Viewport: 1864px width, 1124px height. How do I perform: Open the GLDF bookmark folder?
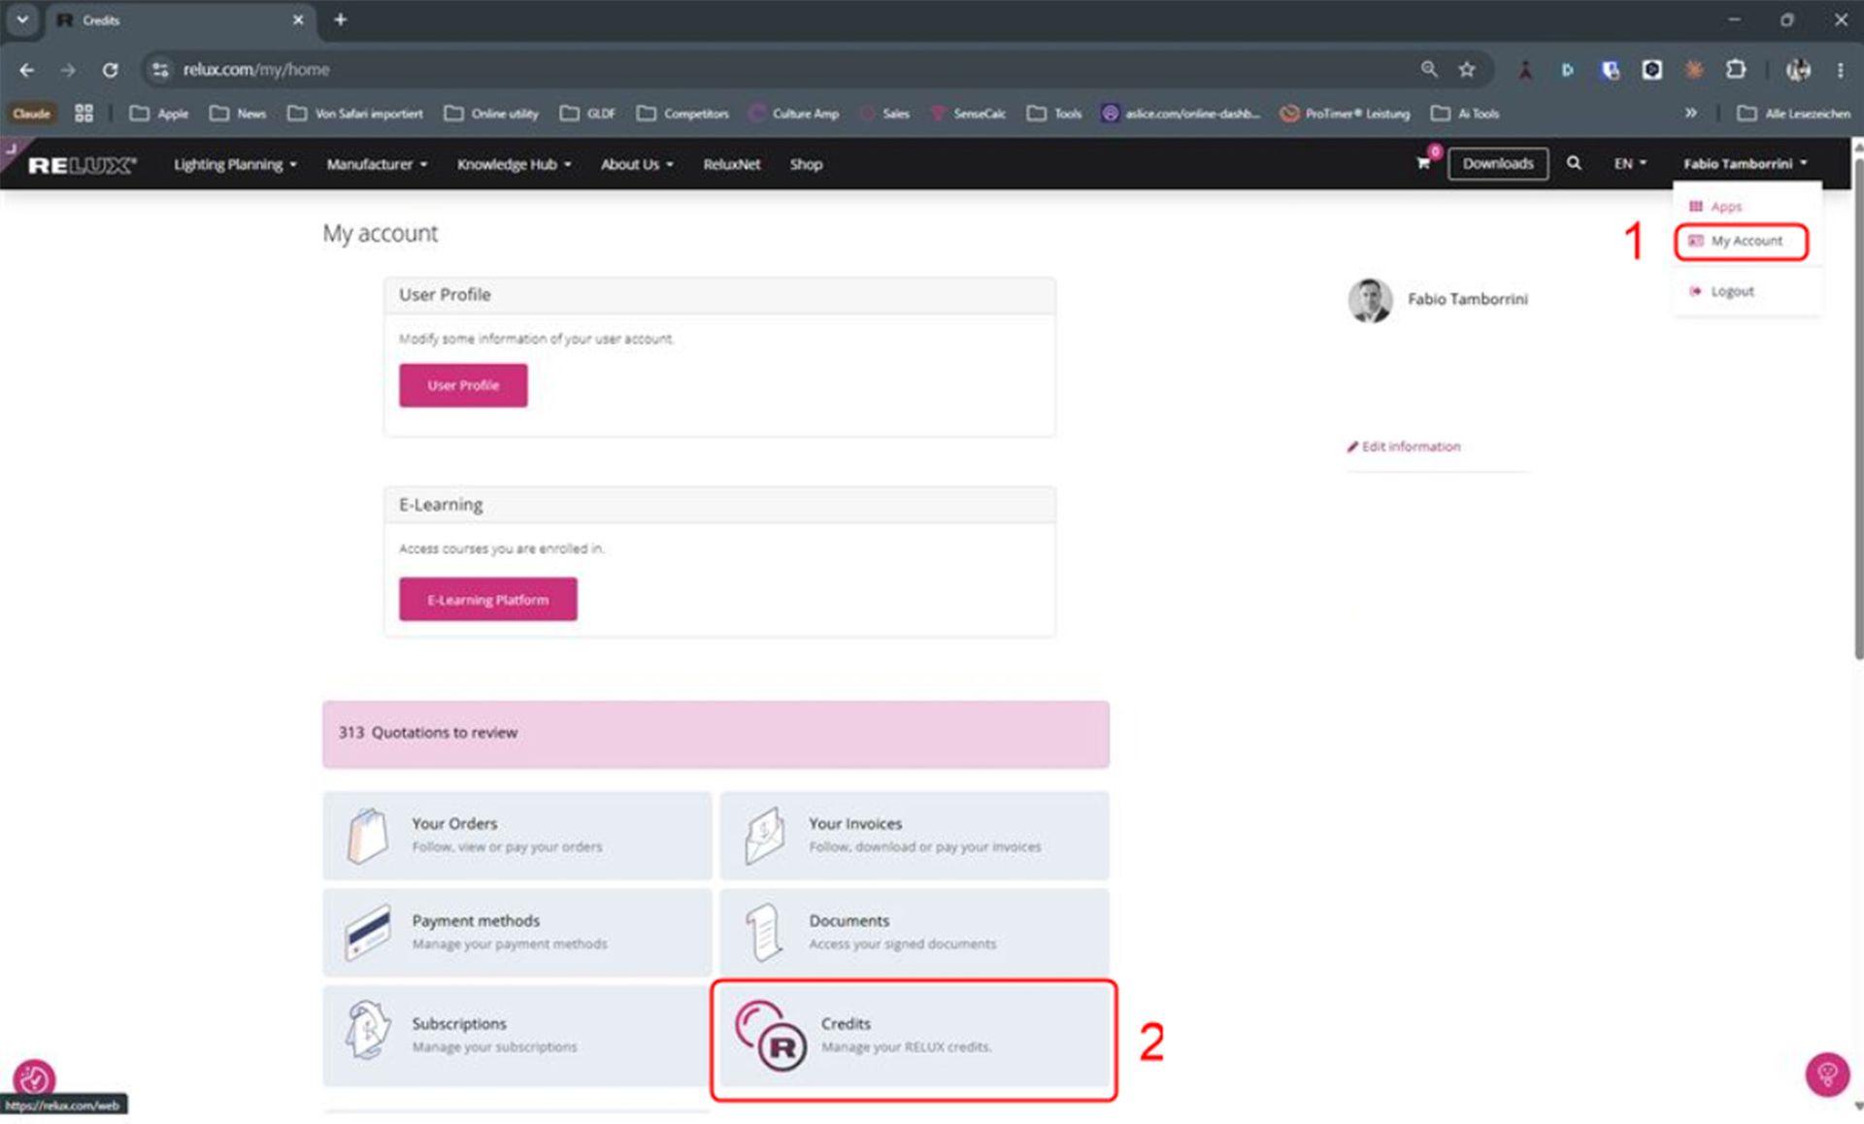(588, 114)
